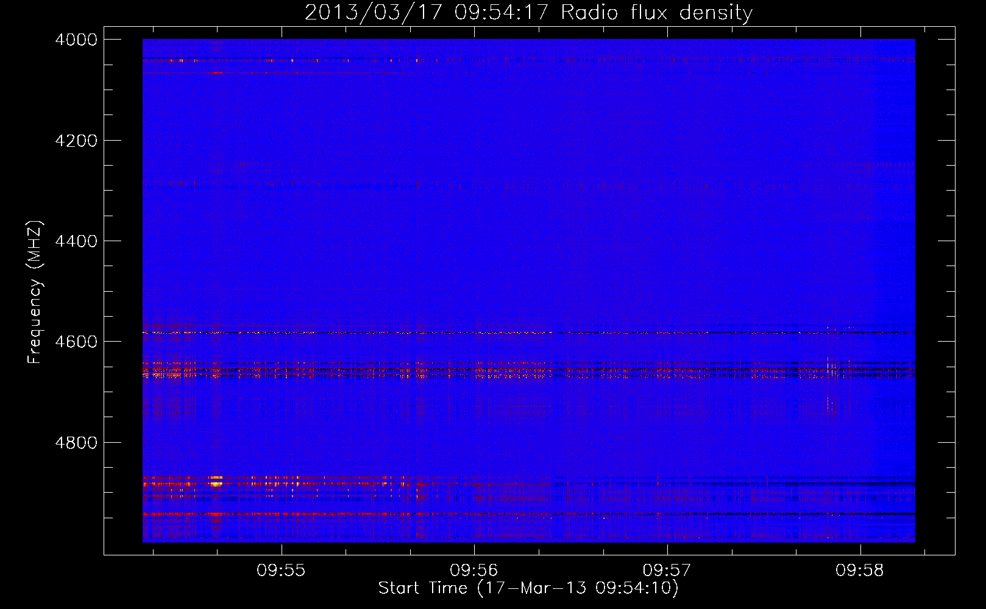Screen dimensions: 986x609
Task: Click the 4600 frequency axis label
Action: click(x=76, y=342)
